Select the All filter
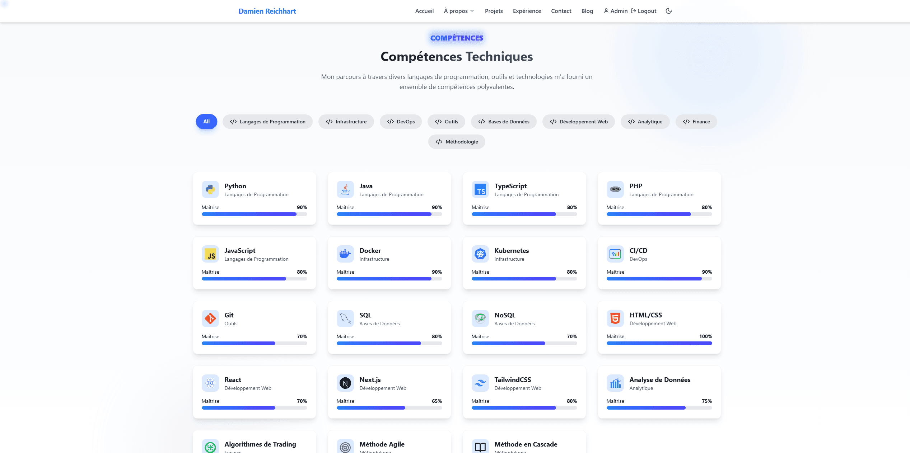The height and width of the screenshot is (453, 910). click(206, 122)
